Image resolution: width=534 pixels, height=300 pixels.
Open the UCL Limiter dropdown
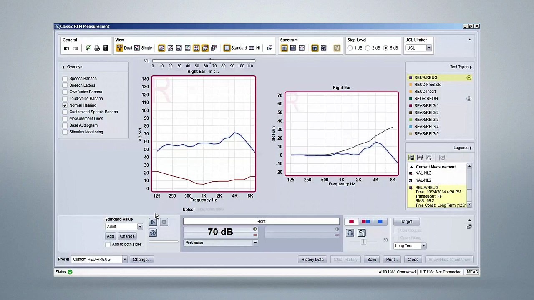point(429,48)
